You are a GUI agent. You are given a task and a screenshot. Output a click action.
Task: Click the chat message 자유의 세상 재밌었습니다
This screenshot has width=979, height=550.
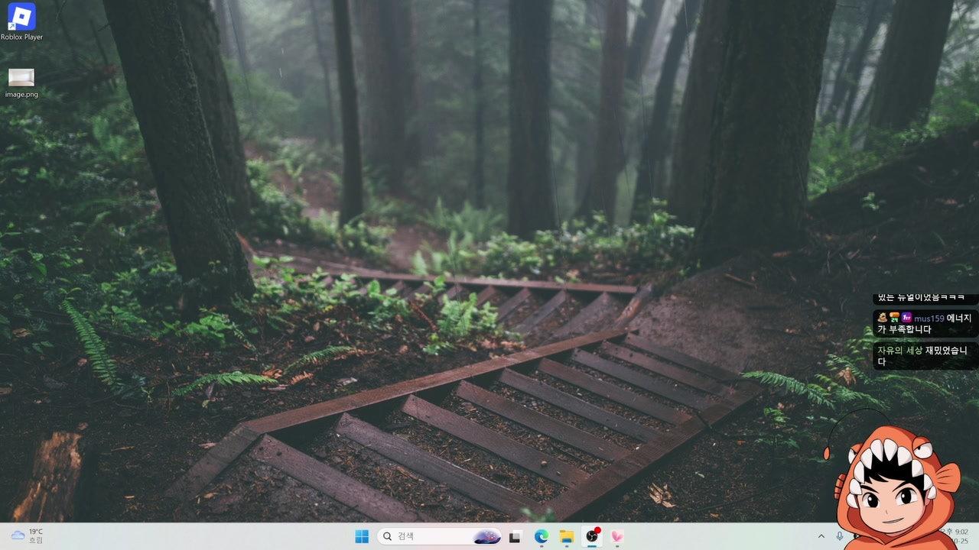click(x=925, y=355)
